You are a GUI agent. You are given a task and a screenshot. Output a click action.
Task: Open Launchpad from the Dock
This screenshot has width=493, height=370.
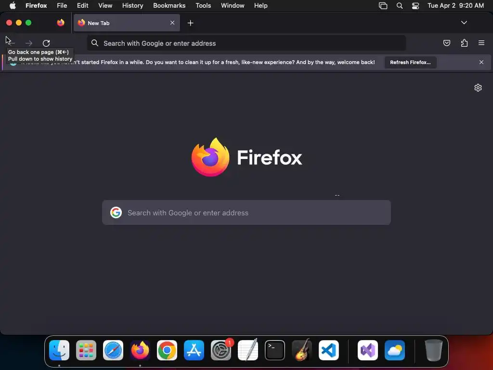coord(86,350)
